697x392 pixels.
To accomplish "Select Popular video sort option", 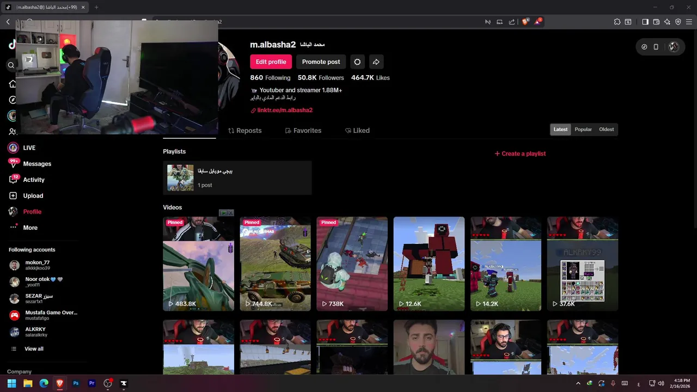I will pyautogui.click(x=583, y=129).
